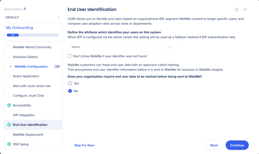Click the help question mark icon
The image size is (259, 154).
tap(25, 9)
